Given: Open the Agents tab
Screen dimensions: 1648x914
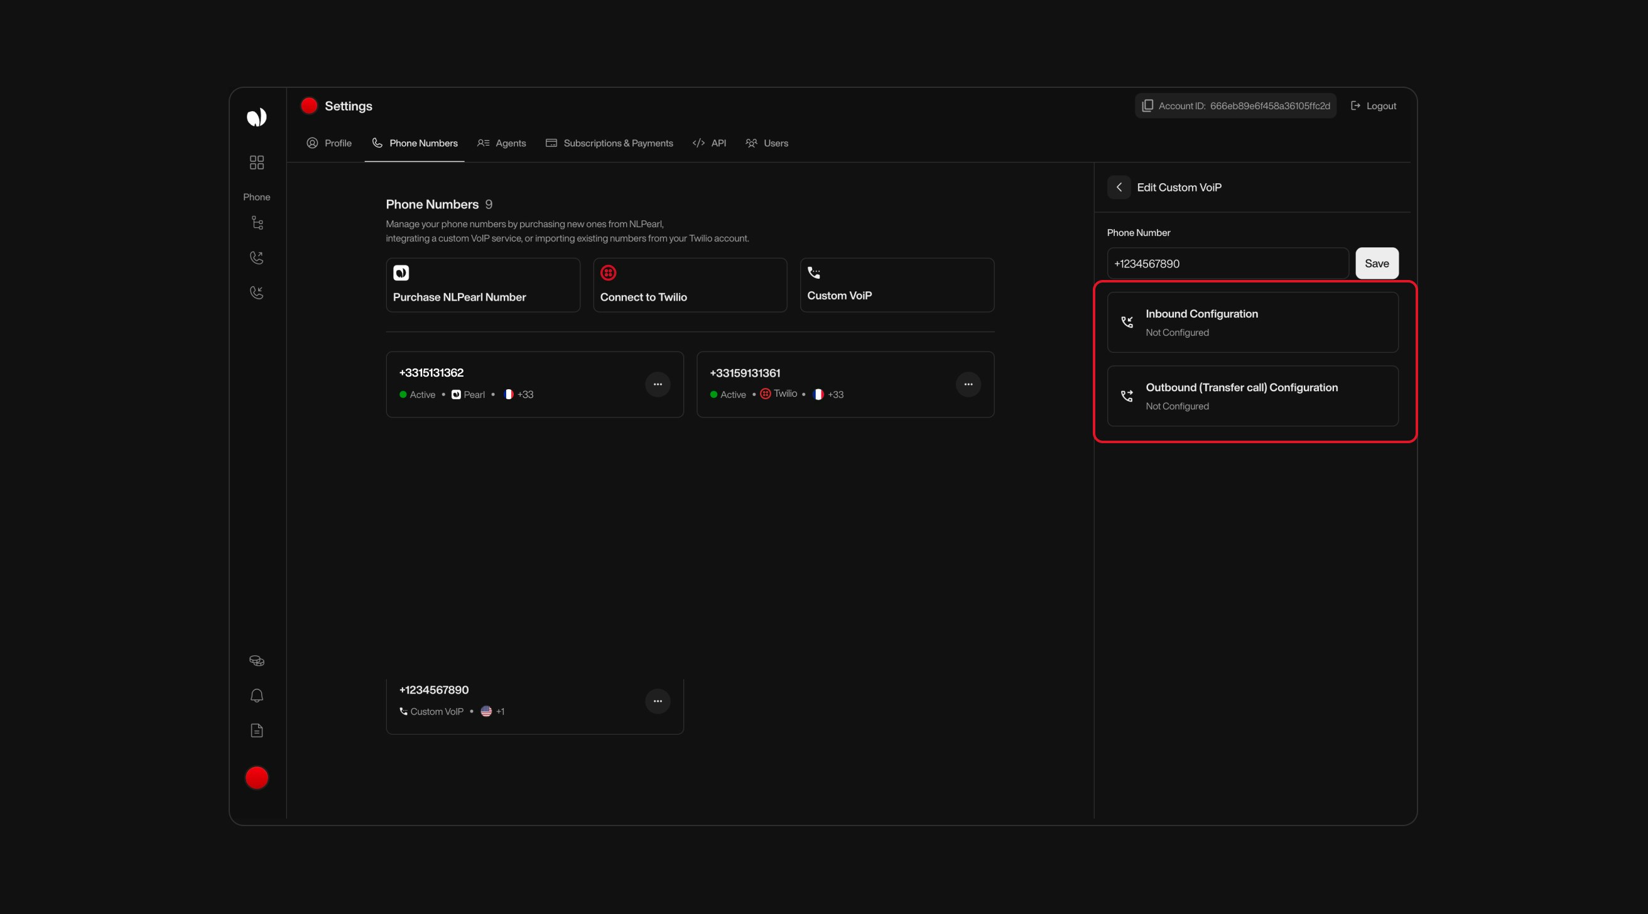Looking at the screenshot, I should point(501,142).
